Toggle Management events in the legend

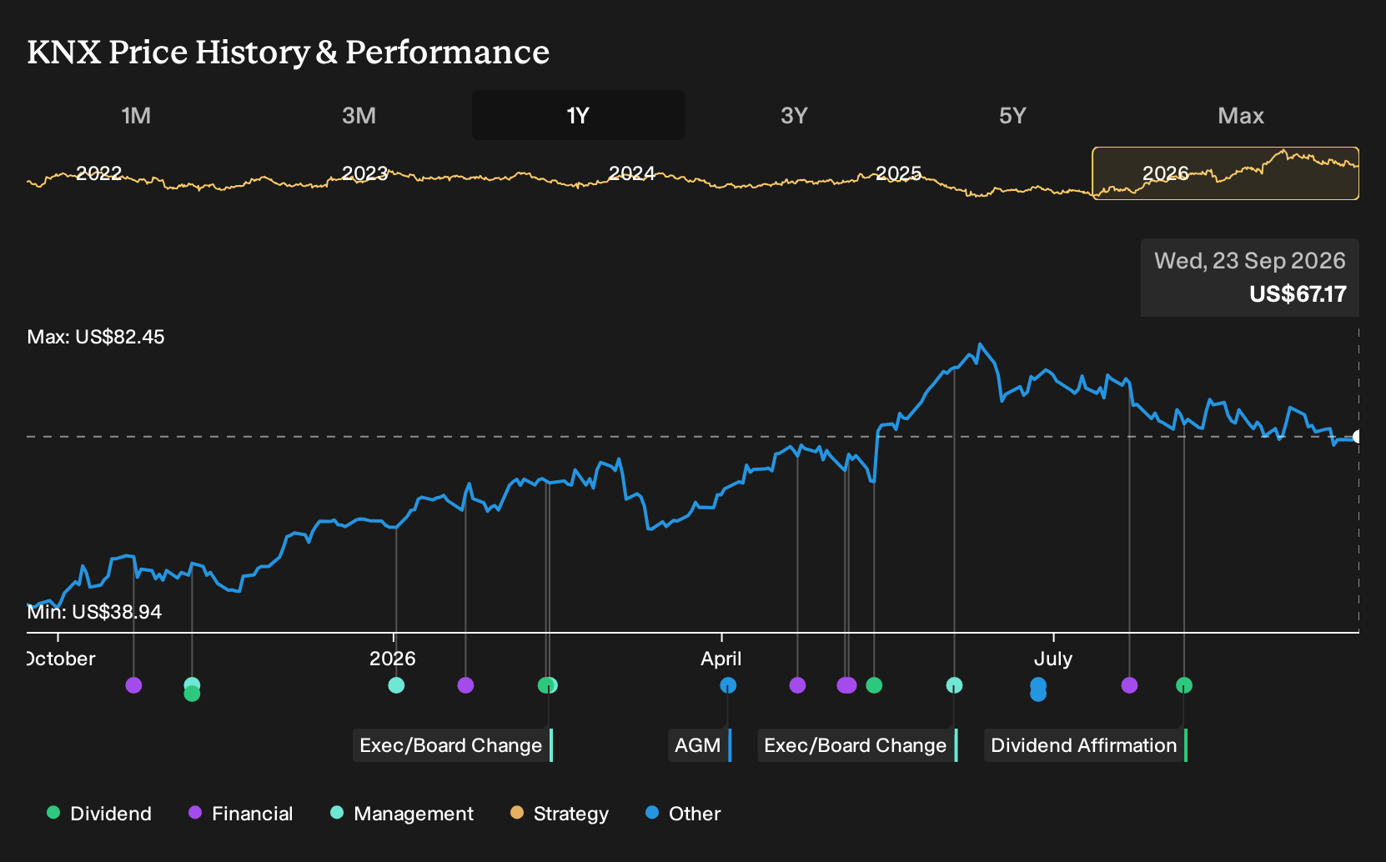pos(402,814)
